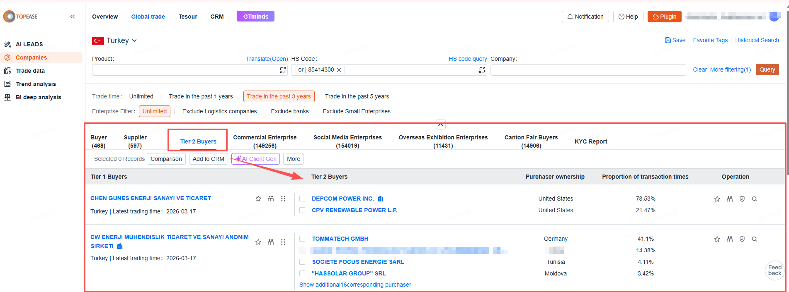Select Trade in the past 1 years
Screen dimensions: 789x292
tap(201, 96)
